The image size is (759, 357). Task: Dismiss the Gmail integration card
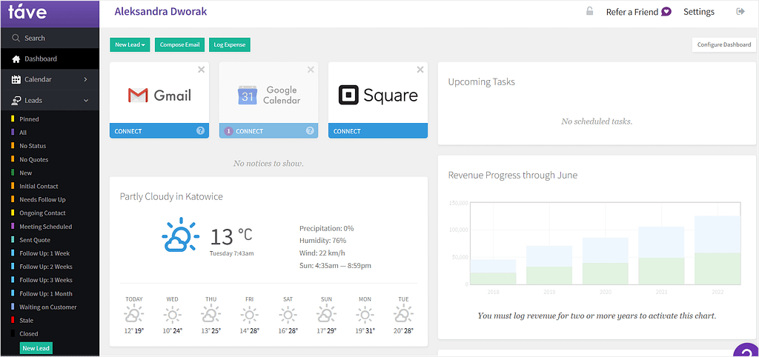[x=202, y=70]
